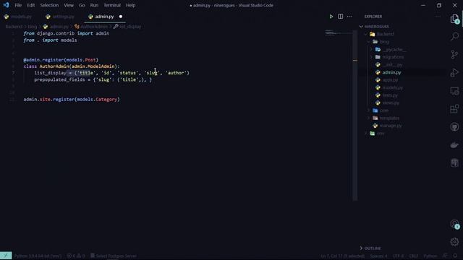The height and width of the screenshot is (260, 463).
Task: Select the Python interpreter in status bar
Action: [x=38, y=256]
